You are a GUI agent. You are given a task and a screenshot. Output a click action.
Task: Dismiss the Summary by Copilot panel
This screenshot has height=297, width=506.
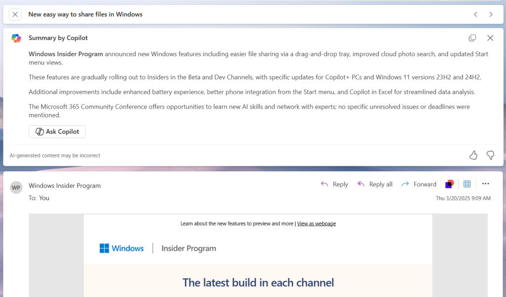pyautogui.click(x=490, y=38)
